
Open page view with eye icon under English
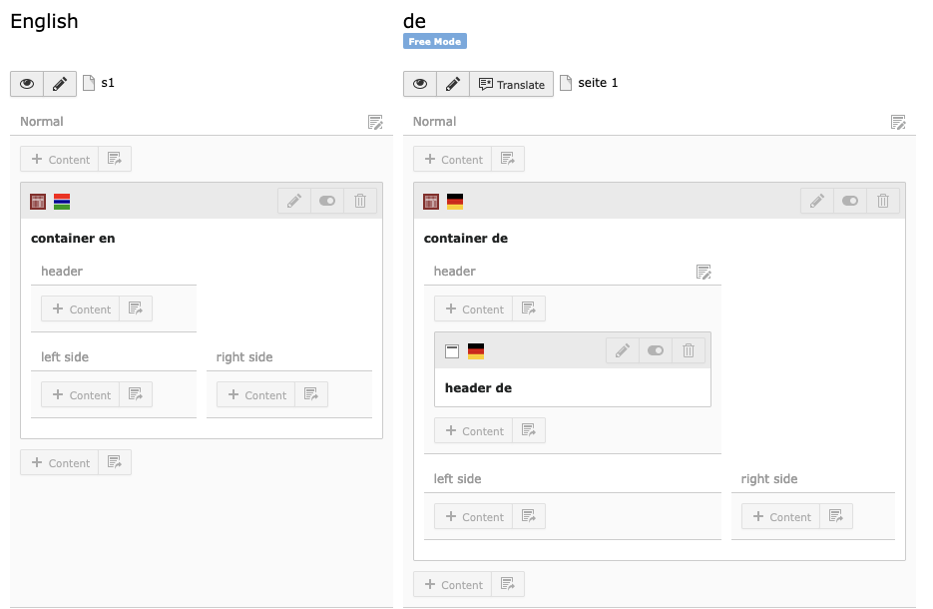click(26, 83)
